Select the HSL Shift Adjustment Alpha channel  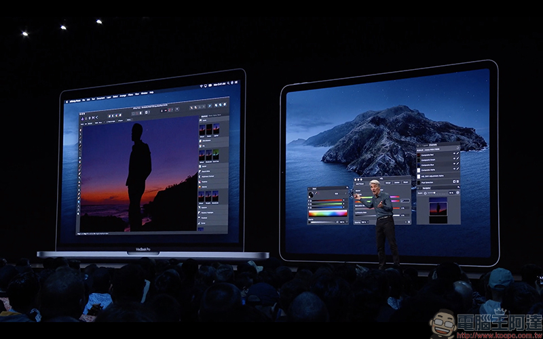[x=438, y=176]
